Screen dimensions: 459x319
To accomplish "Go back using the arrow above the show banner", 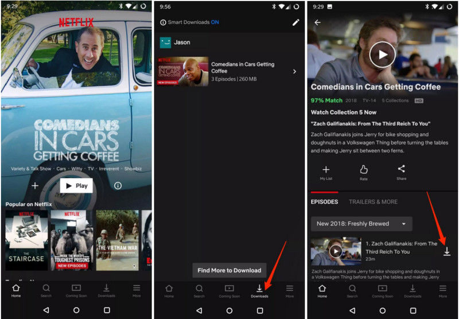I will pyautogui.click(x=317, y=22).
